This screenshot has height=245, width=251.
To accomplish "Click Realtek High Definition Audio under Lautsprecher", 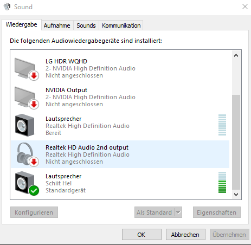I will point(87,126).
